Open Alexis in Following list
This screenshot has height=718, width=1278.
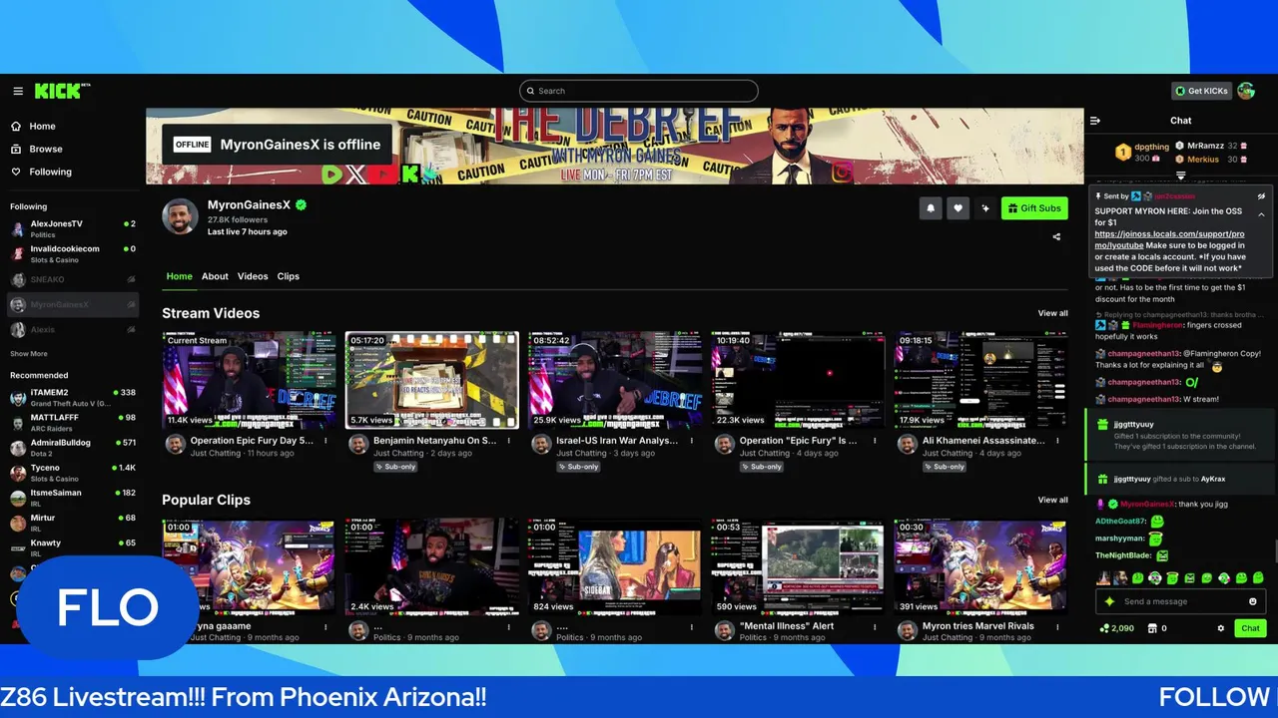coord(74,329)
